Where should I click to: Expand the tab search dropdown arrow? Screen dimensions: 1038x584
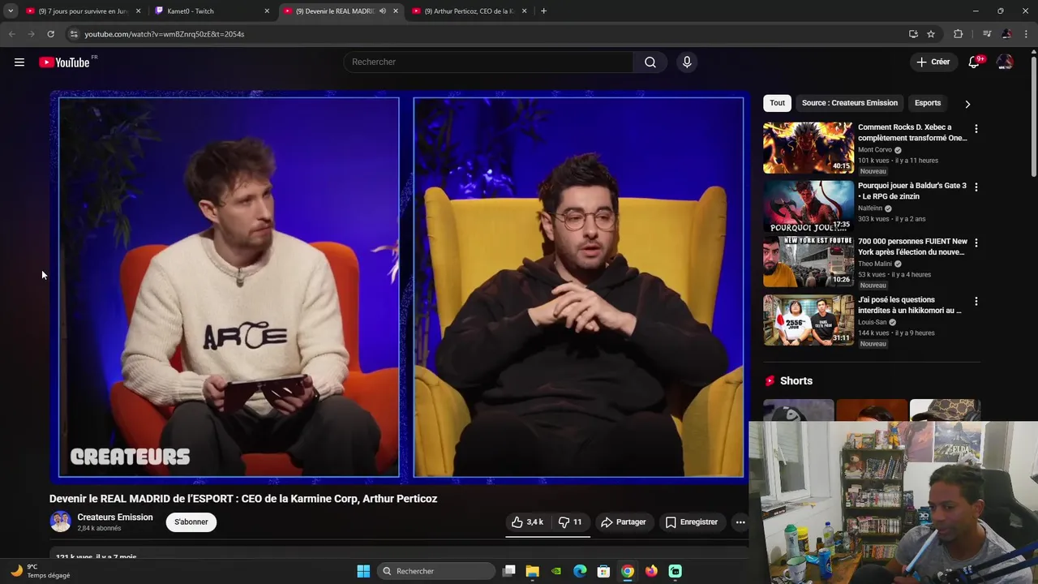tap(10, 11)
